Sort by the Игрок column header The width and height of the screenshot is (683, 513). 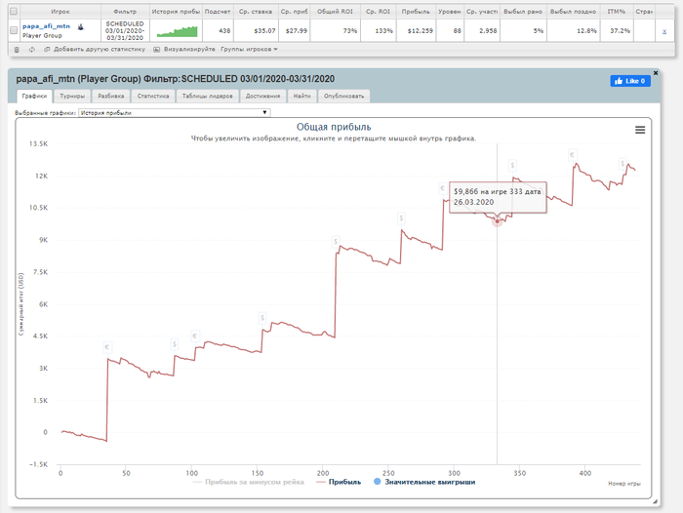tap(60, 12)
